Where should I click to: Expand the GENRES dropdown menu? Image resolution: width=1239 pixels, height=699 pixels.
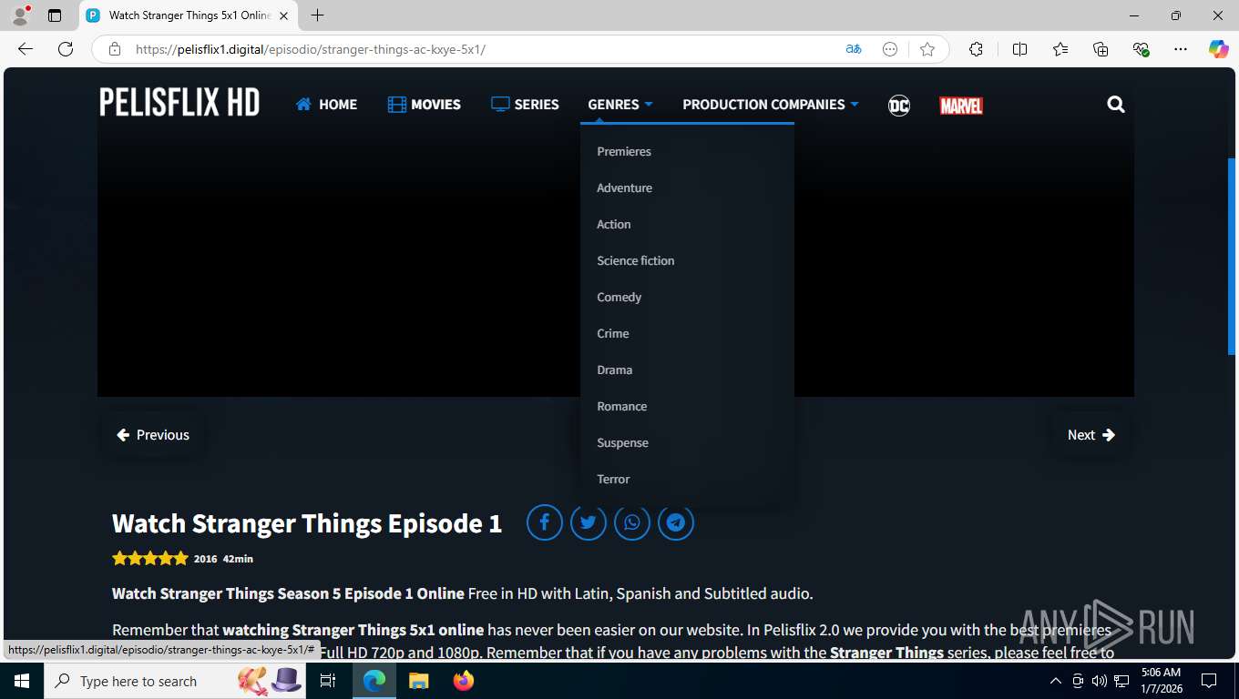(x=620, y=105)
